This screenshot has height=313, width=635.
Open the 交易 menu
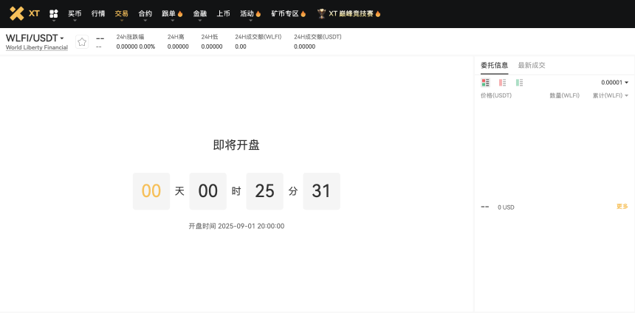[122, 13]
